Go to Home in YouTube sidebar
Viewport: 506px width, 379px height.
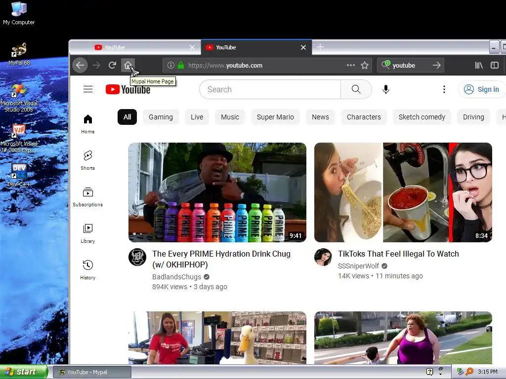pos(88,124)
